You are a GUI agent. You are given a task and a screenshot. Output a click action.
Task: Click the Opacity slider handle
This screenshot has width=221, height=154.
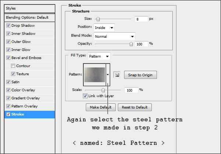tap(131, 44)
